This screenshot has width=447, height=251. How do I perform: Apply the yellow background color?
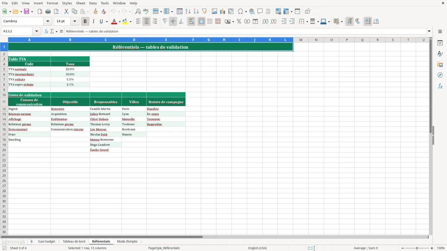tap(125, 22)
